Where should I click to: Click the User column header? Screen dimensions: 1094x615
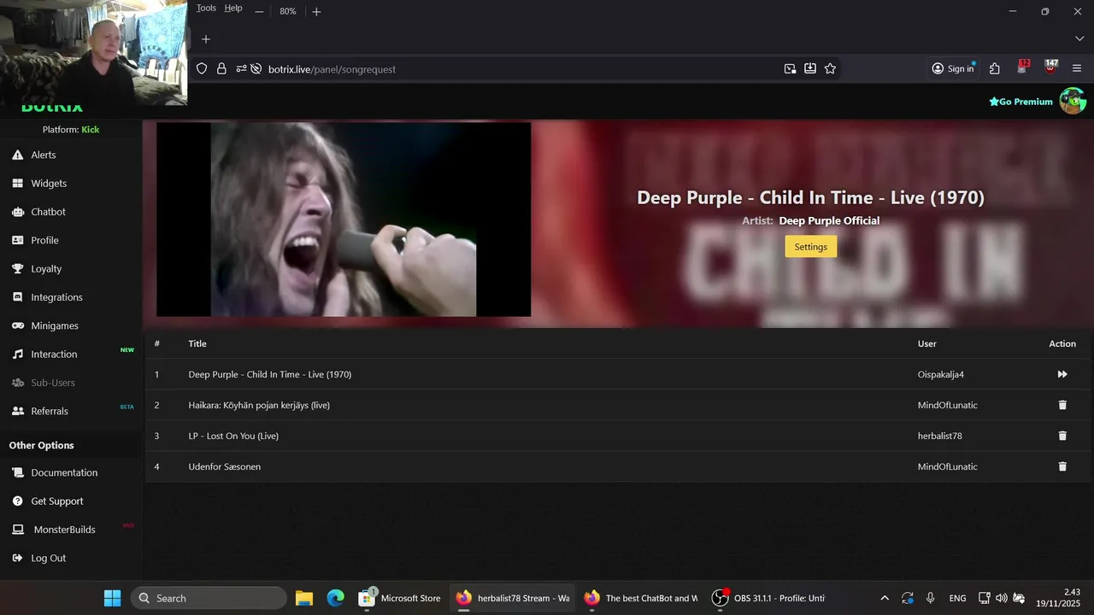[x=926, y=343]
